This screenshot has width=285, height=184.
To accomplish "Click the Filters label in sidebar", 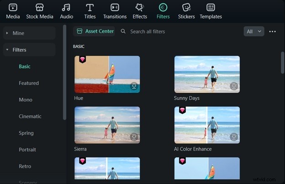I will [x=19, y=50].
